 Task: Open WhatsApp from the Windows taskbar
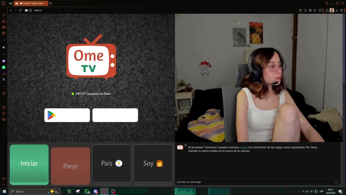pos(87,191)
